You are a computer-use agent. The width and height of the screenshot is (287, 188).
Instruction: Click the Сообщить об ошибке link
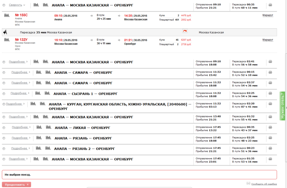(264, 184)
